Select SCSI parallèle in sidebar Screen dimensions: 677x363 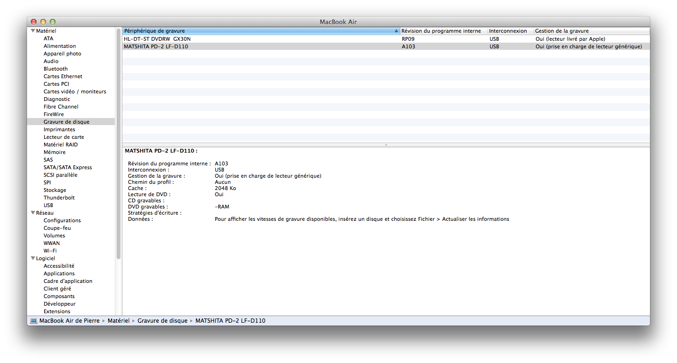coord(61,175)
